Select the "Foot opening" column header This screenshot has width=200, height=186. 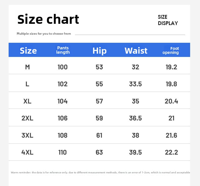(x=171, y=50)
